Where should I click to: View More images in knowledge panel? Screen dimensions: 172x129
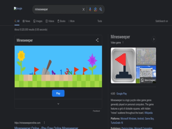click(148, 80)
